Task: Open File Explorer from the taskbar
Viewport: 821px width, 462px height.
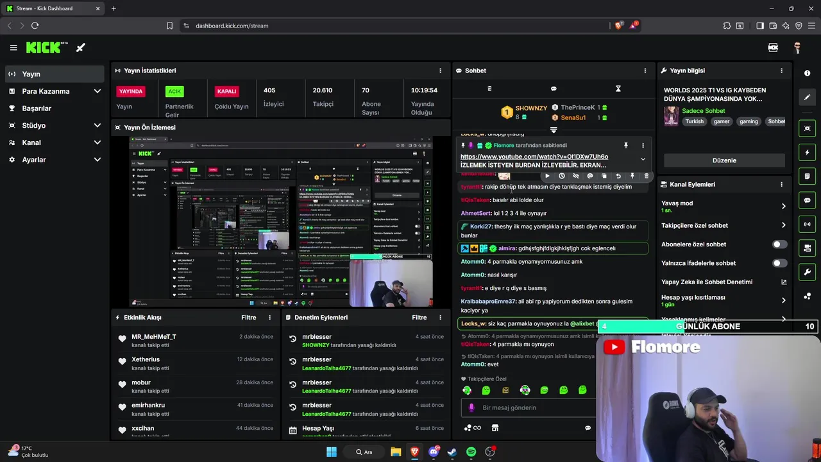Action: pyautogui.click(x=396, y=452)
